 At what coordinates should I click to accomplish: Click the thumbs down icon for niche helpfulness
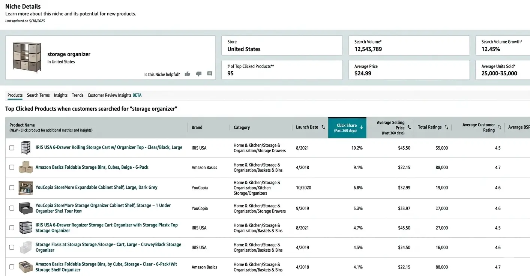pyautogui.click(x=199, y=74)
